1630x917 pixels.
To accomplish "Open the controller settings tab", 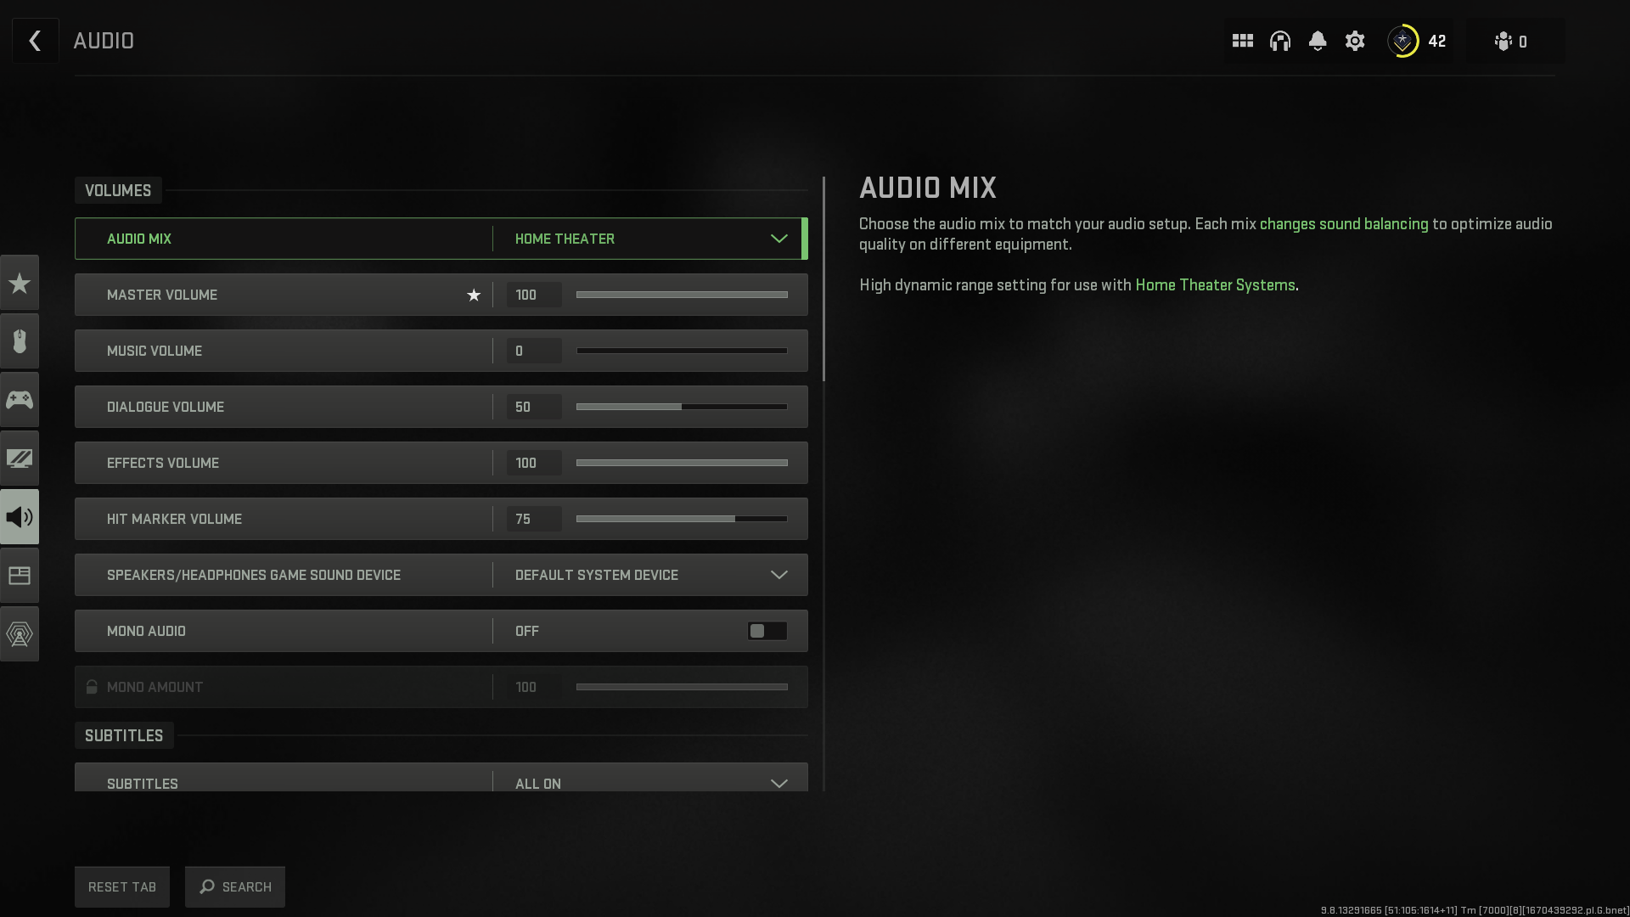I will point(20,400).
